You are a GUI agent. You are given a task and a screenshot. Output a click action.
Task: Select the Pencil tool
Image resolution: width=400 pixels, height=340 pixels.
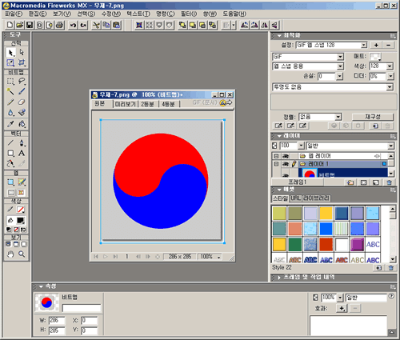pos(10,102)
